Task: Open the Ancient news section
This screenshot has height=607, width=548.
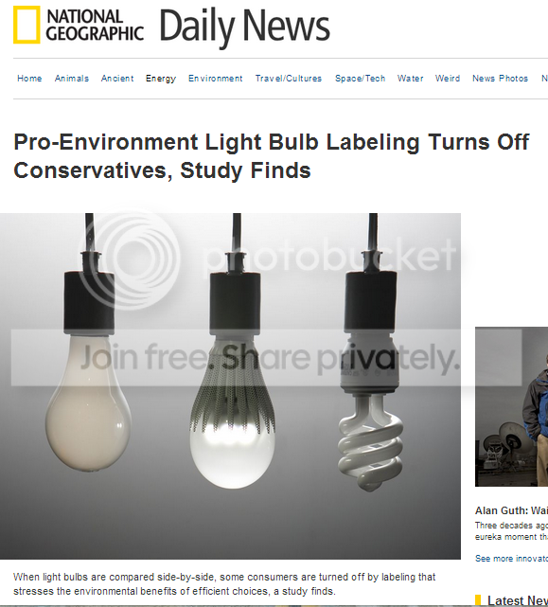Action: pyautogui.click(x=117, y=79)
